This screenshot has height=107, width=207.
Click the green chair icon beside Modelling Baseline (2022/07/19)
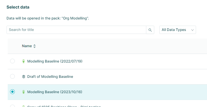click(x=23, y=61)
